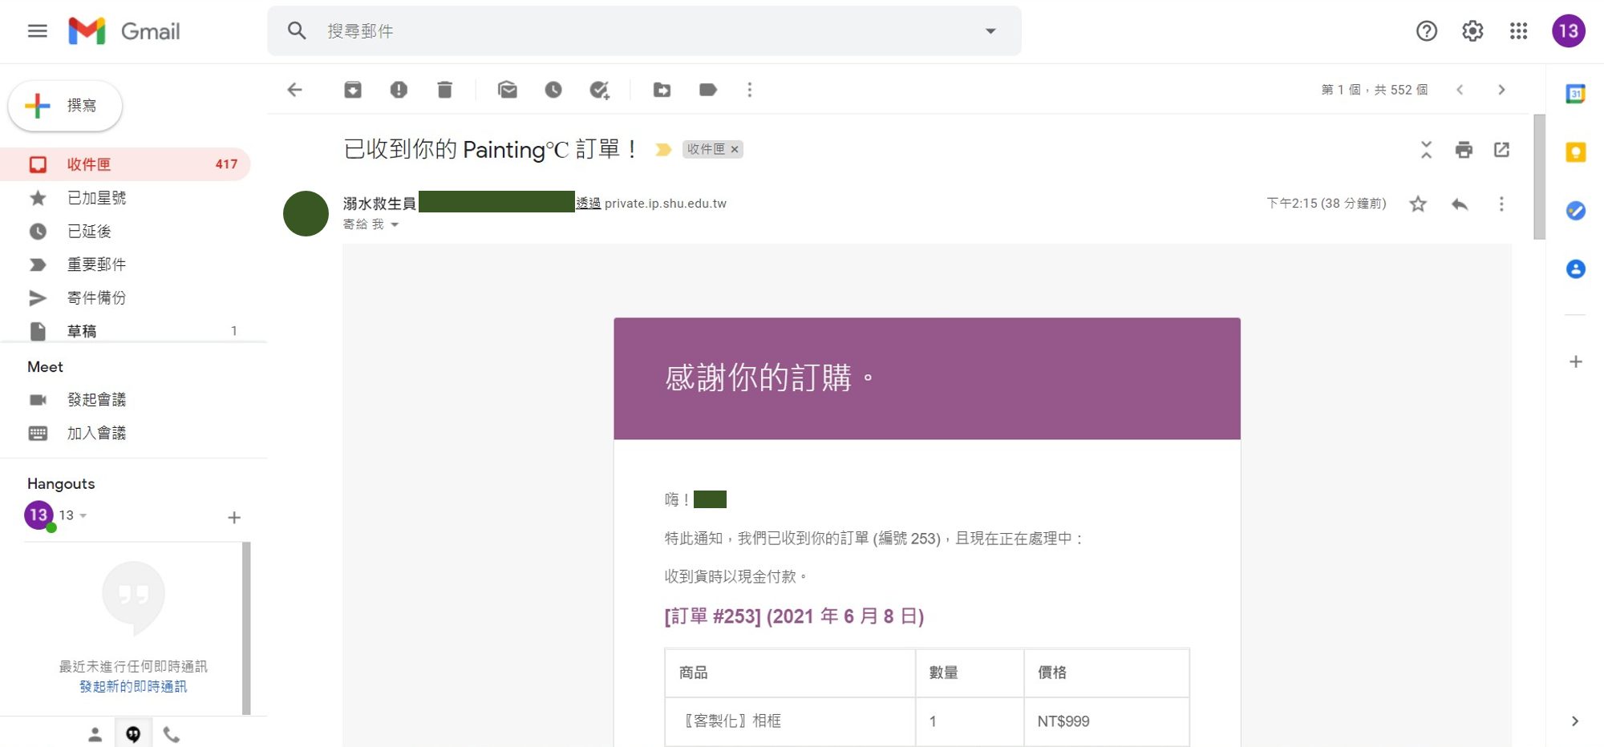
Task: Click the 發起新的即時通訊 link
Action: [133, 687]
